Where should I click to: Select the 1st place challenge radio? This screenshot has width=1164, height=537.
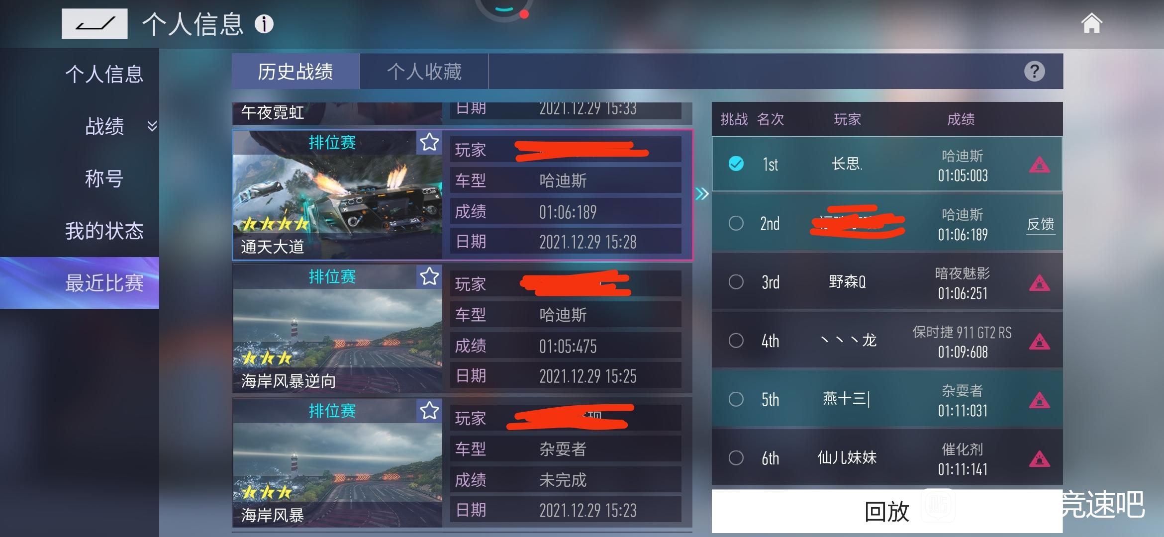coord(736,164)
